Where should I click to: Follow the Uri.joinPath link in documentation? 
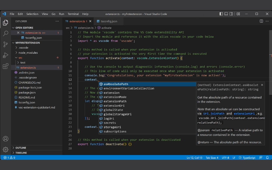214,114
